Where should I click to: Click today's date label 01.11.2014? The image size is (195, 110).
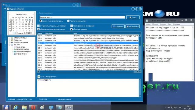click(22, 33)
